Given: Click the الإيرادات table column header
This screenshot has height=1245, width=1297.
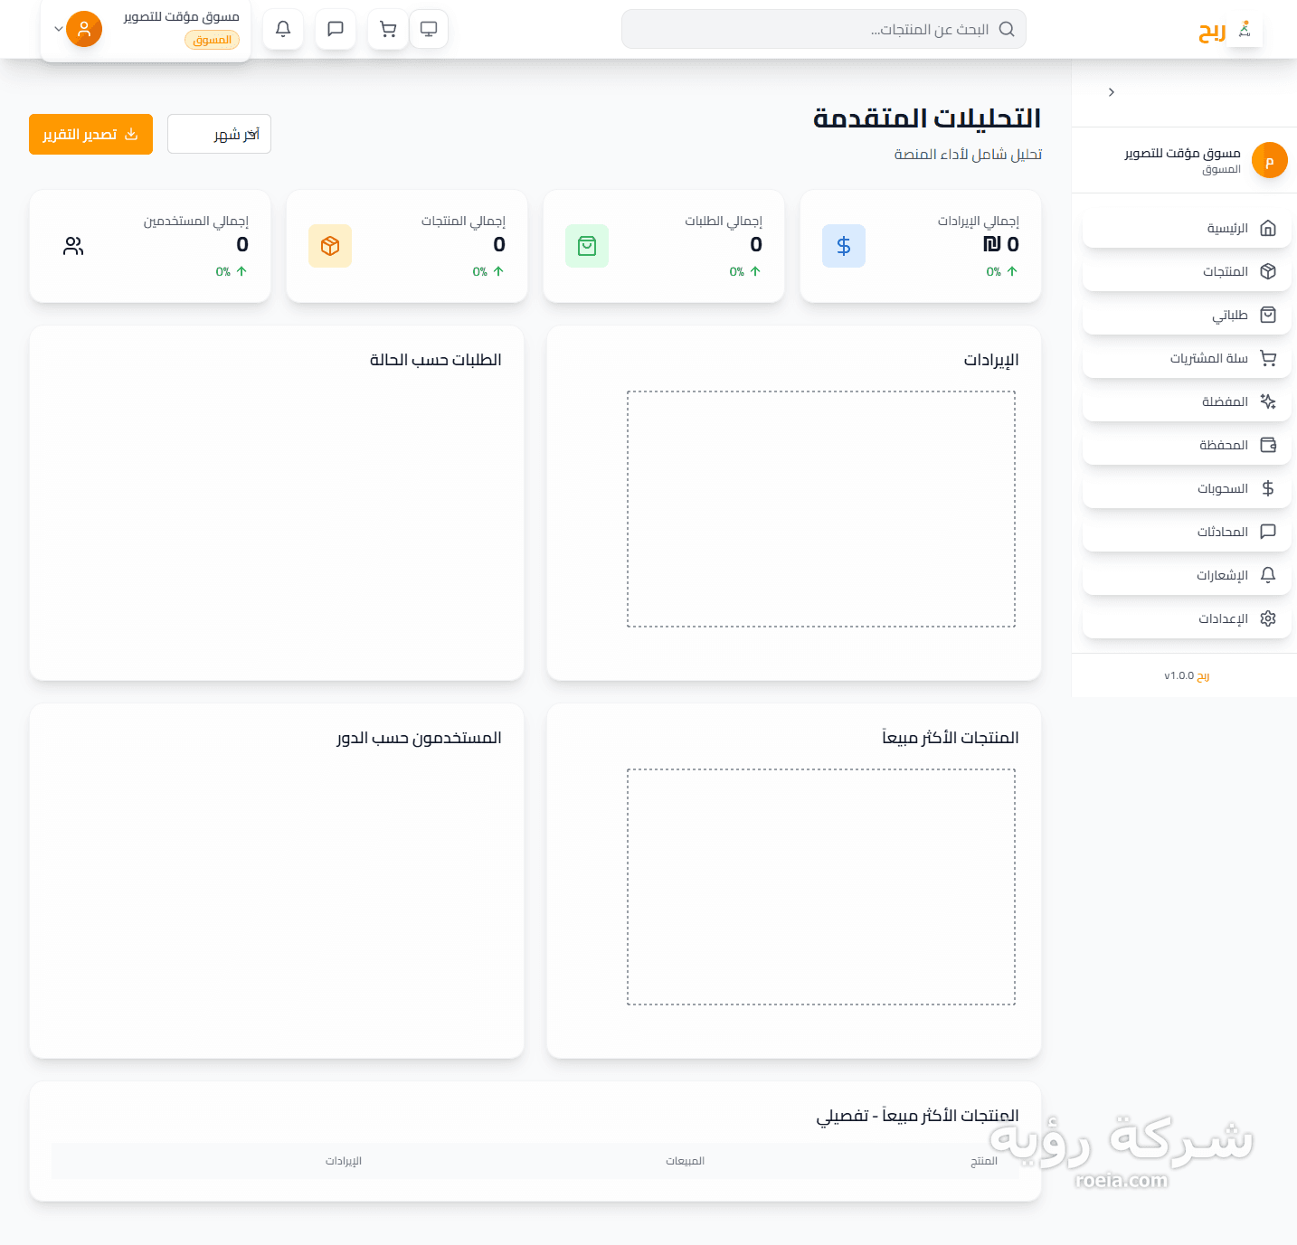Looking at the screenshot, I should pyautogui.click(x=344, y=1161).
